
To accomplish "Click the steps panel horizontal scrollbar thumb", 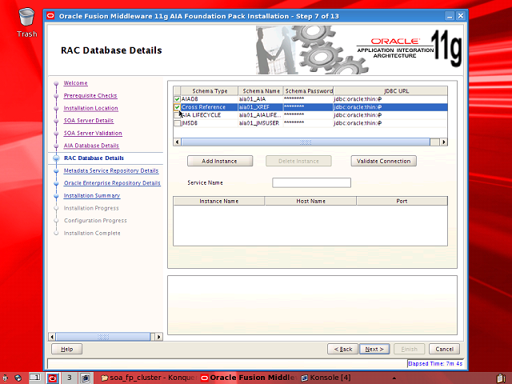I will pos(103,337).
